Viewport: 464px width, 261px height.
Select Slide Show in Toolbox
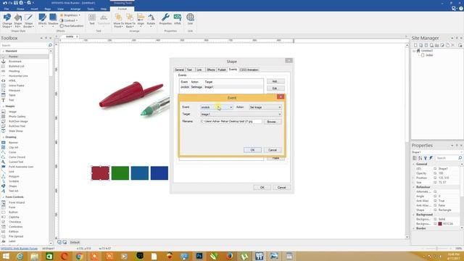pyautogui.click(x=15, y=130)
